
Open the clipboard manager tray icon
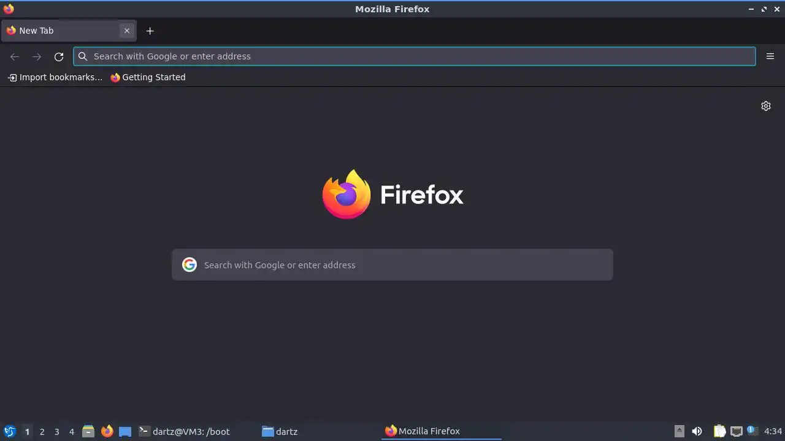(x=719, y=431)
